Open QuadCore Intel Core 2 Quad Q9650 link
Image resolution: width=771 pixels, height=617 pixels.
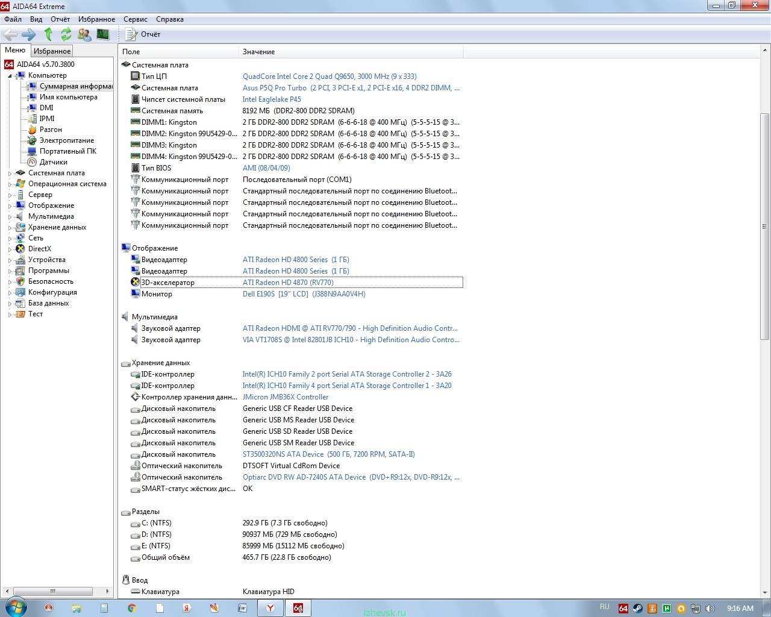(329, 77)
